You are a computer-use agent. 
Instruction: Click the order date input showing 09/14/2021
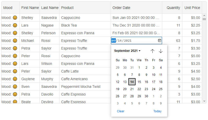(x=134, y=41)
